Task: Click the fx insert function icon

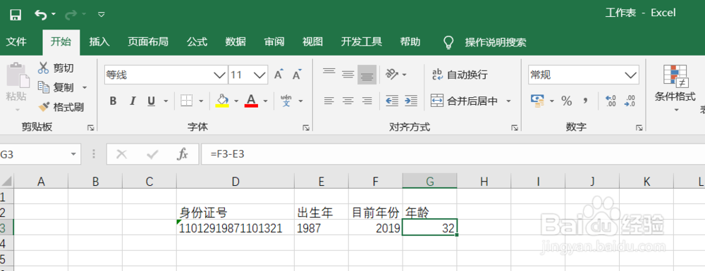Action: (x=183, y=154)
